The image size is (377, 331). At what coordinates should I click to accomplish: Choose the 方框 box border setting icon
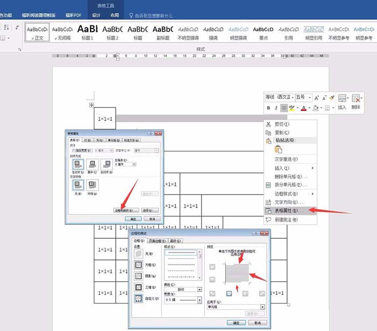point(138,265)
